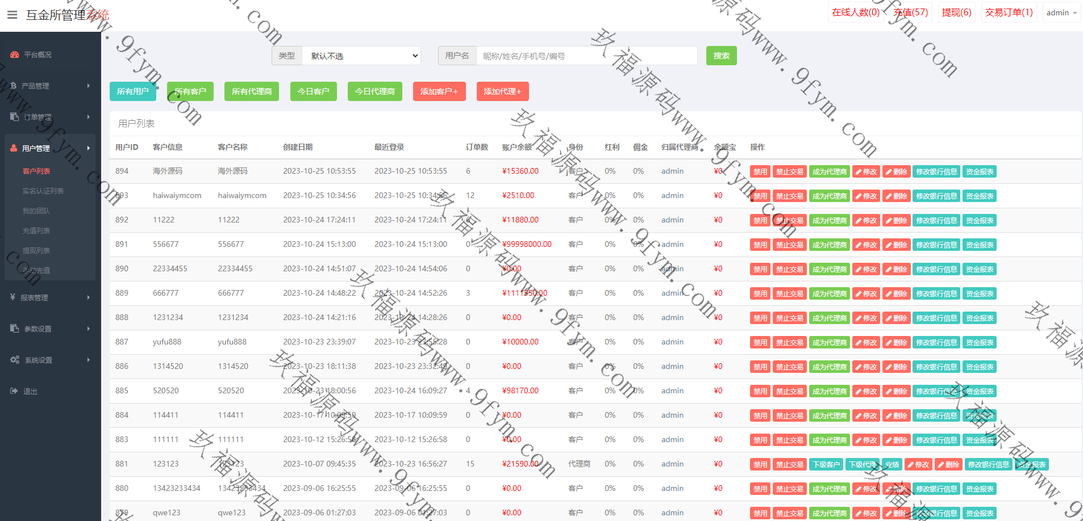Click the logout exit icon

click(x=14, y=391)
